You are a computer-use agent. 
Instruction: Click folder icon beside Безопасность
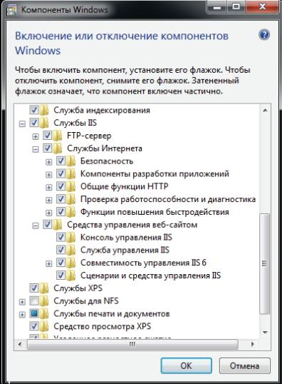tap(71, 161)
